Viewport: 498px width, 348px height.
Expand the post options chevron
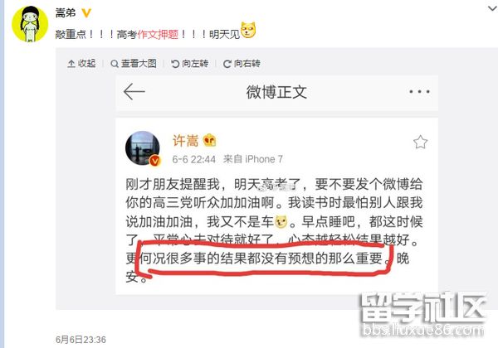point(492,8)
